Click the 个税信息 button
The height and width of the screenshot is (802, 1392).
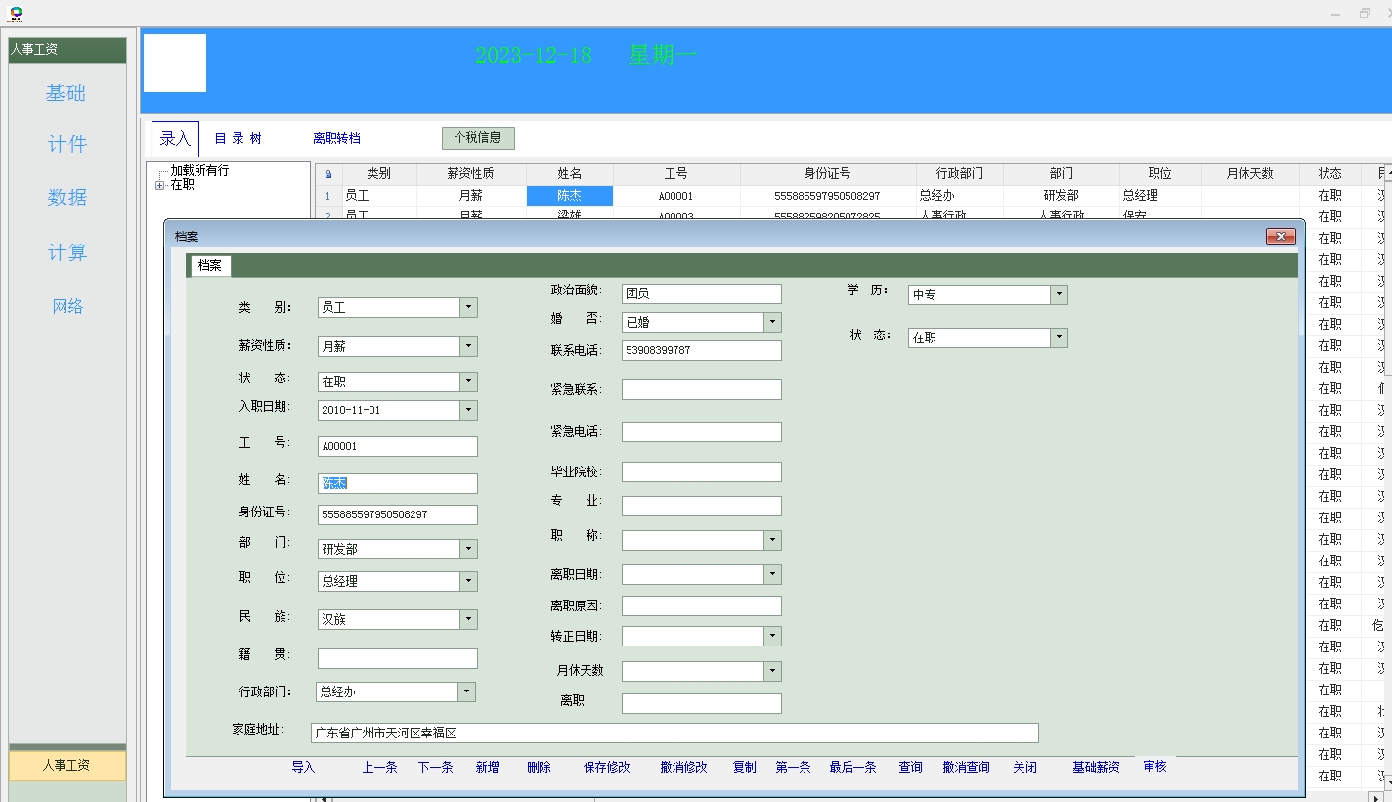[x=477, y=138]
